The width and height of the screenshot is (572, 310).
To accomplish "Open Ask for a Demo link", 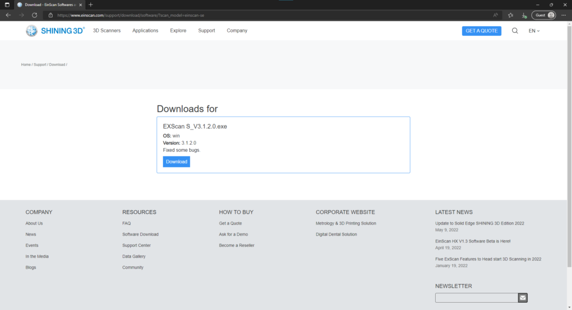I will (x=233, y=234).
